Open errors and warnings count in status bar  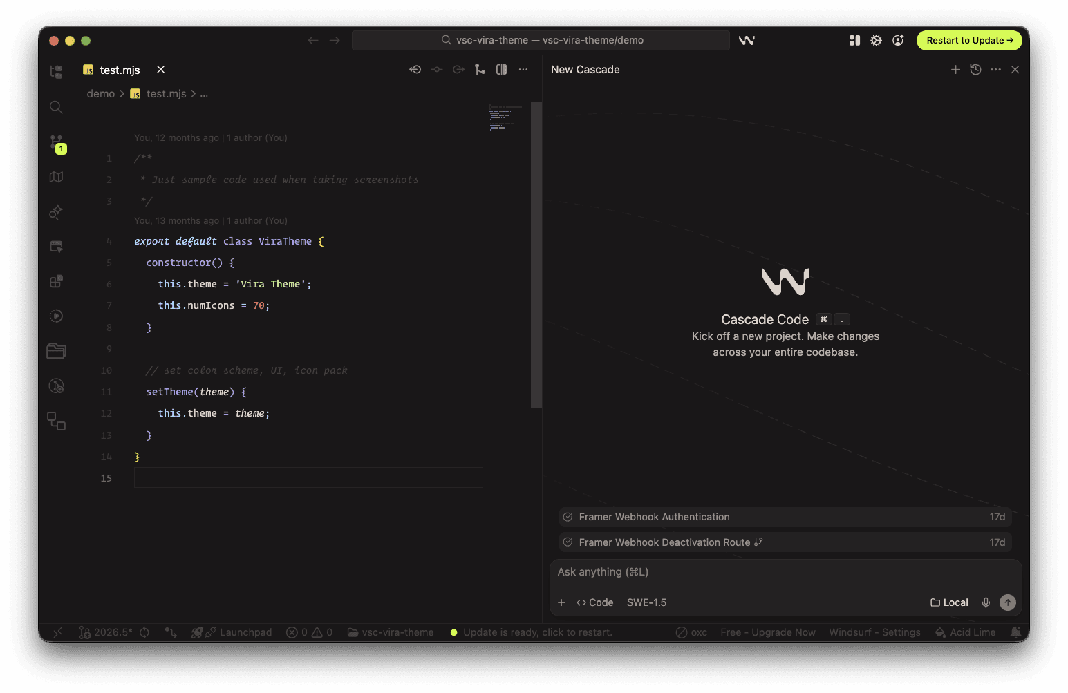pyautogui.click(x=310, y=632)
